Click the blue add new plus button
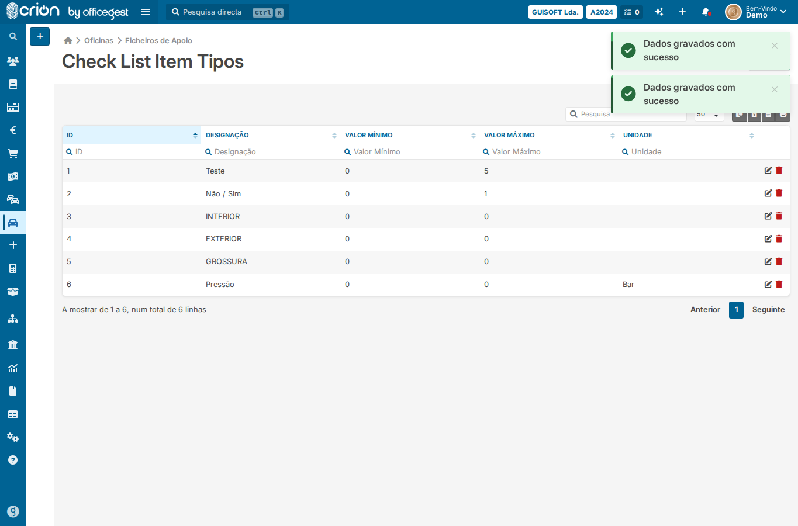The height and width of the screenshot is (526, 798). [x=40, y=36]
